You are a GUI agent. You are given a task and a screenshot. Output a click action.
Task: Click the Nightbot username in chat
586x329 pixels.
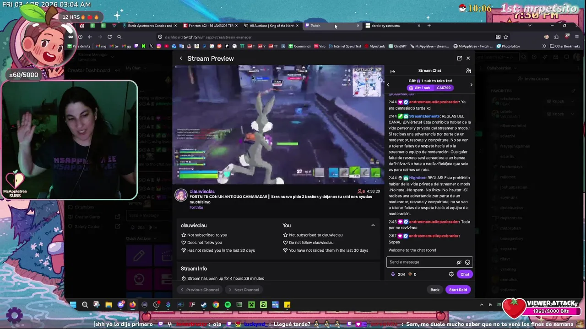[x=418, y=178]
